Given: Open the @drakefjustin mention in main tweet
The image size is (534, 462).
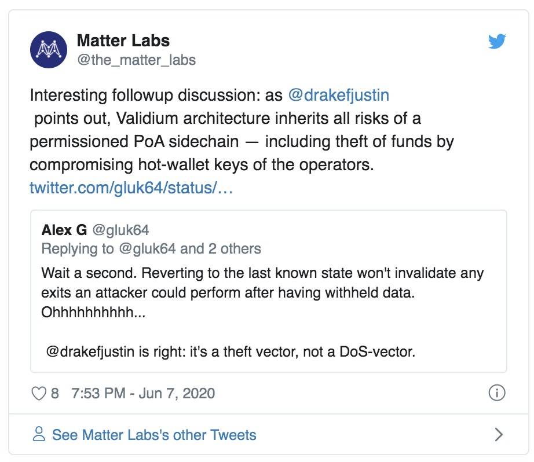Looking at the screenshot, I should [x=338, y=95].
